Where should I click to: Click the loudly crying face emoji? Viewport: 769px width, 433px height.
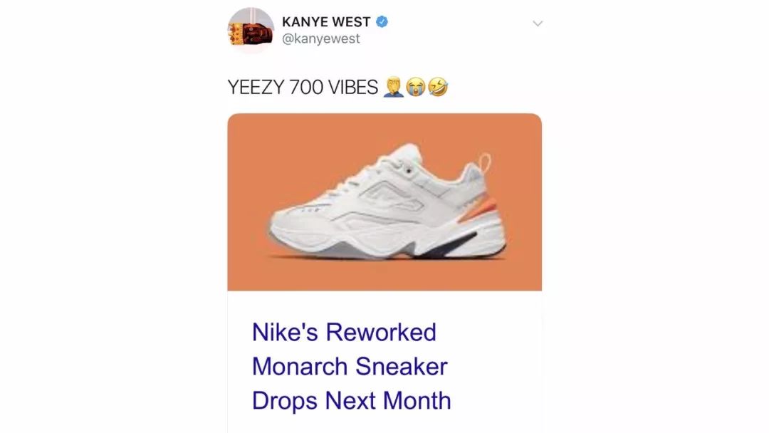pos(416,88)
